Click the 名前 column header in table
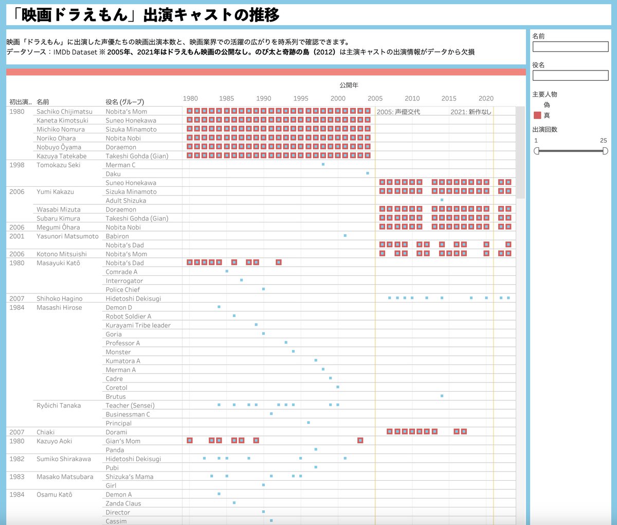 tap(43, 102)
